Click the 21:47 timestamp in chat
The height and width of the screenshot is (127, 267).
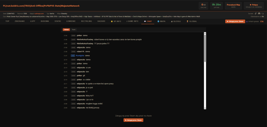point(65,56)
